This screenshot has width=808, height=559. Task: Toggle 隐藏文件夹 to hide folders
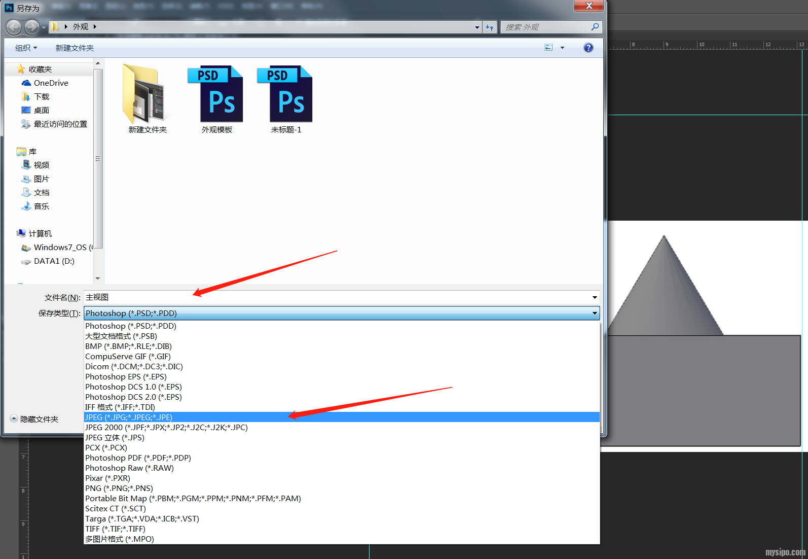34,419
